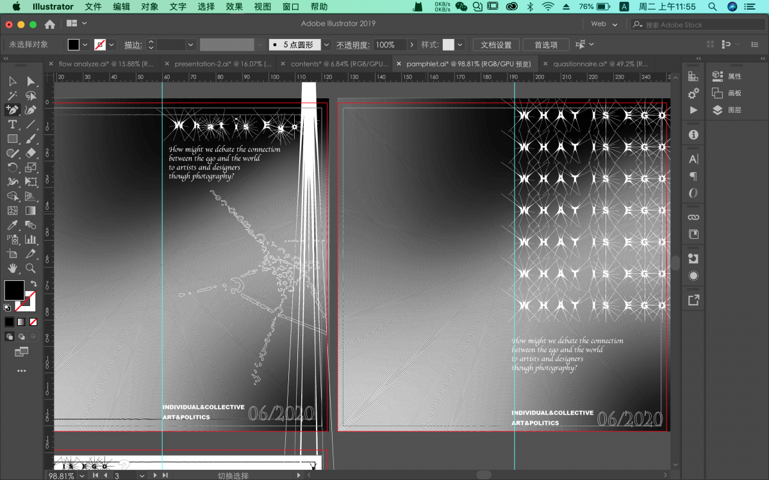Image resolution: width=769 pixels, height=480 pixels.
Task: Click the 文档设置 button
Action: coord(496,45)
